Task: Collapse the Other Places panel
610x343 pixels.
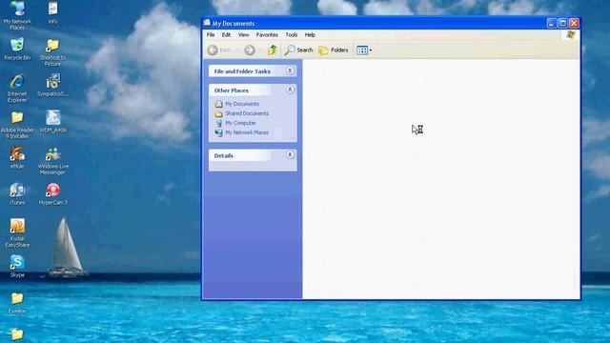Action: [290, 90]
